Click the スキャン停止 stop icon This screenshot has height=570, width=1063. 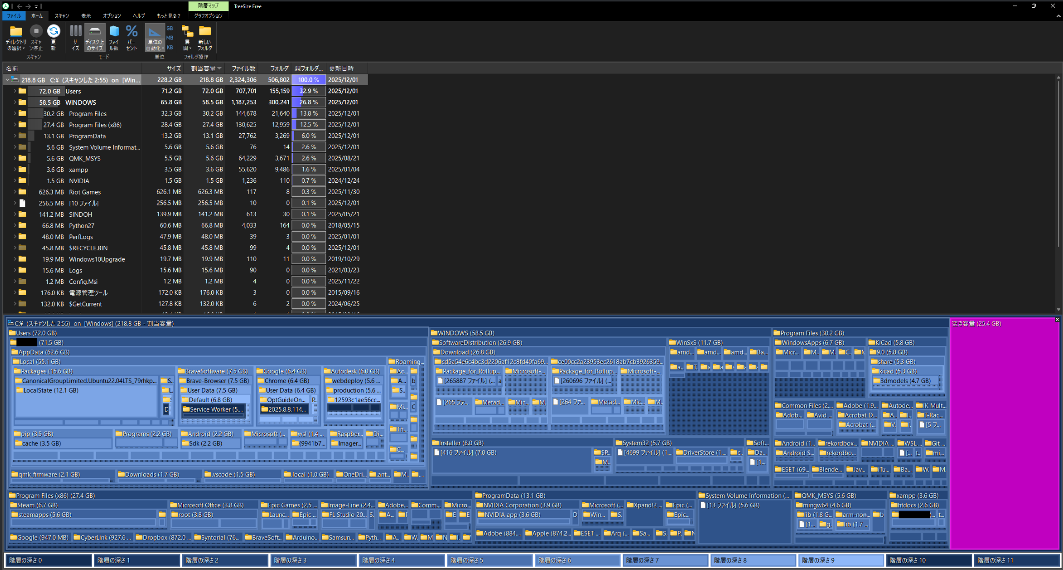pyautogui.click(x=36, y=31)
